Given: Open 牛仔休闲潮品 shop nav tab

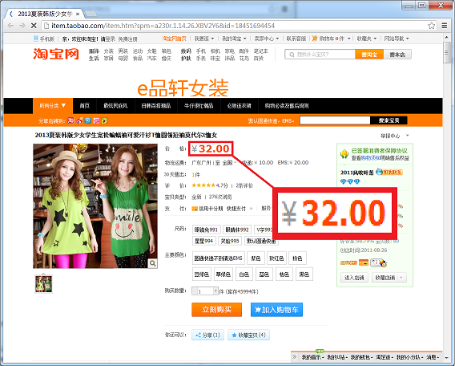Looking at the screenshot, I should [199, 106].
